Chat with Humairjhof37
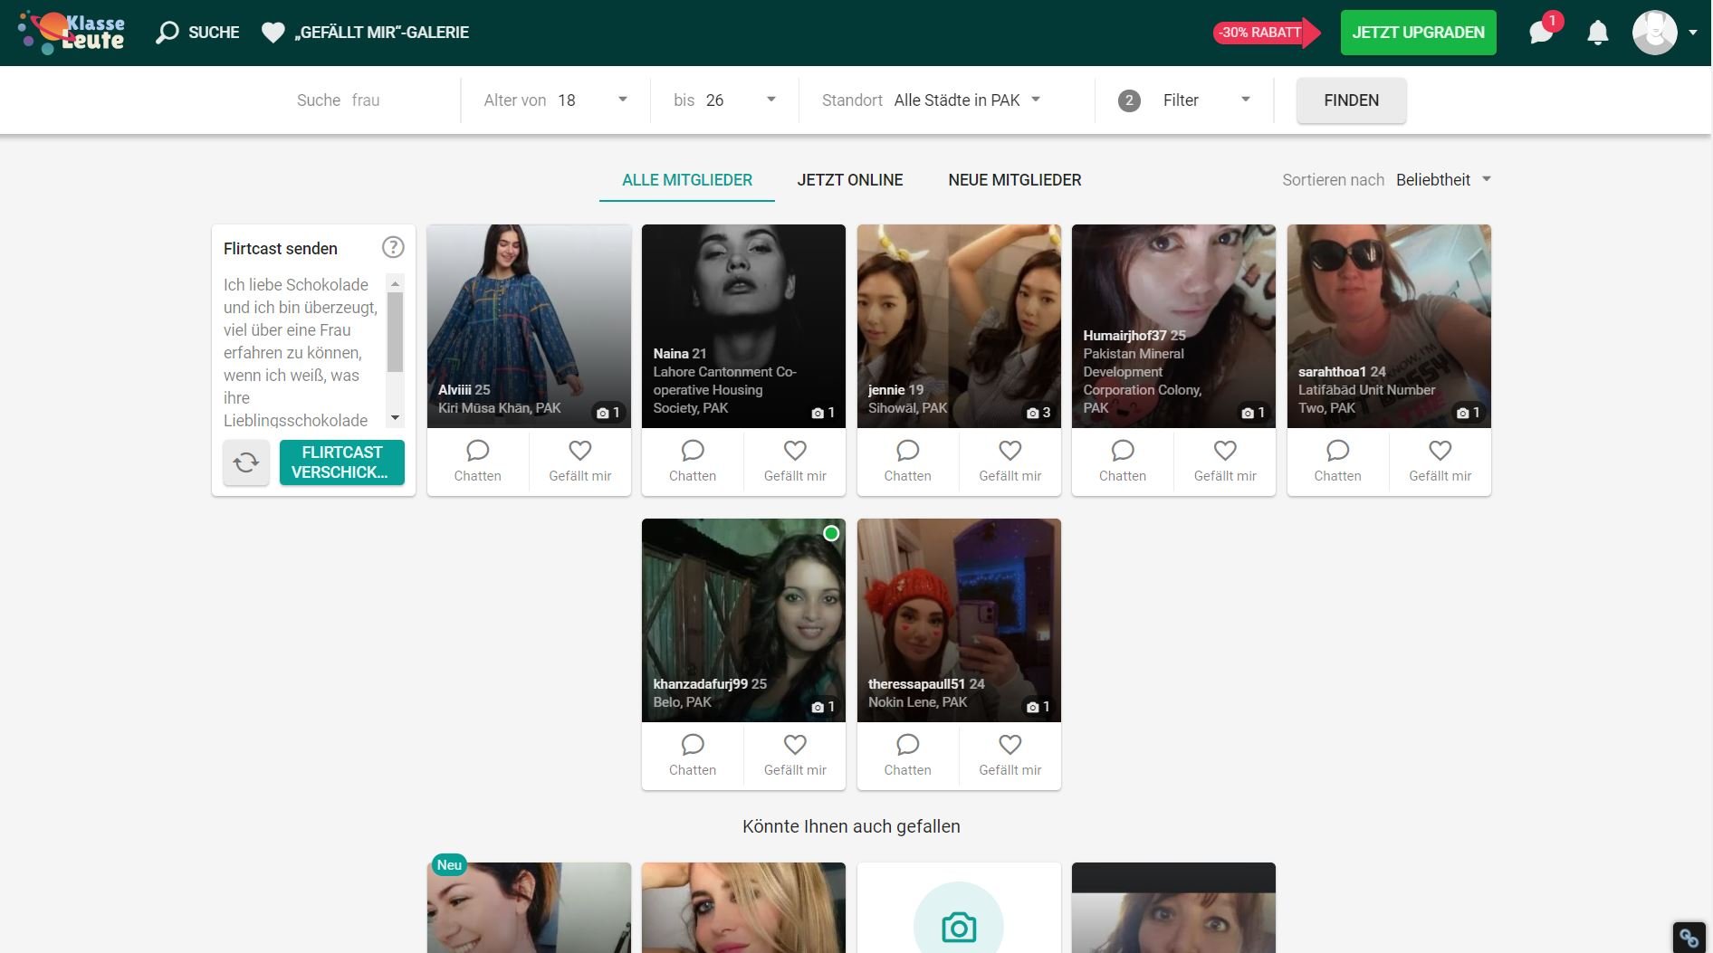 (1123, 462)
